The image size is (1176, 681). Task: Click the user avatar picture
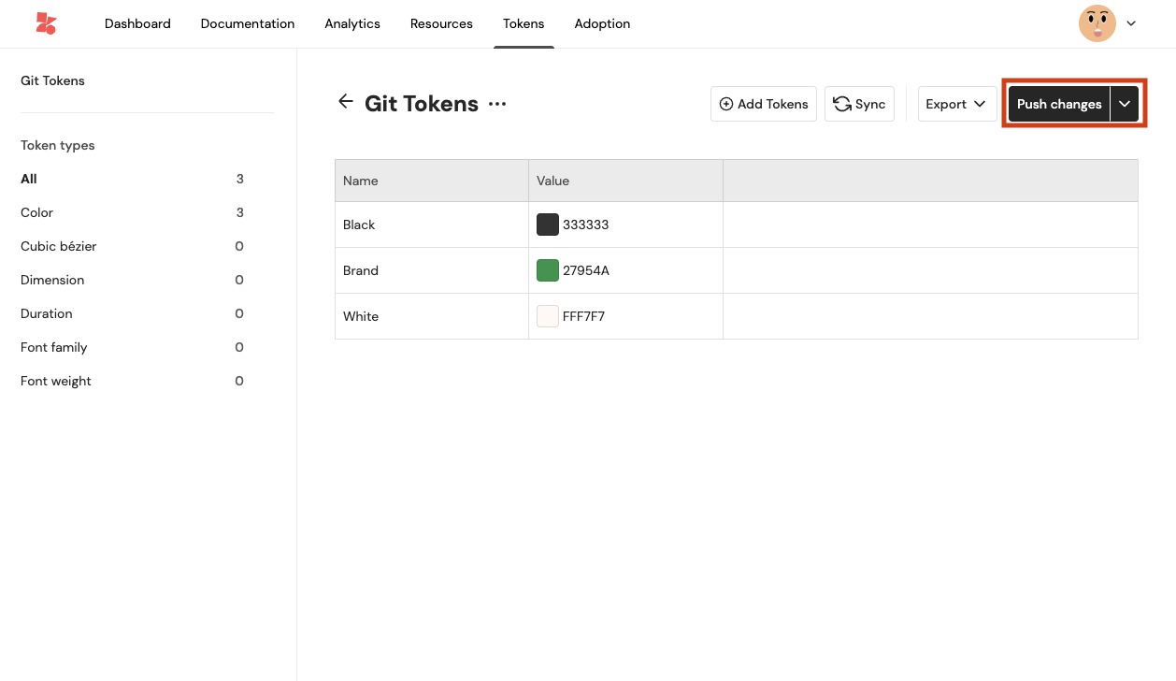1097,23
